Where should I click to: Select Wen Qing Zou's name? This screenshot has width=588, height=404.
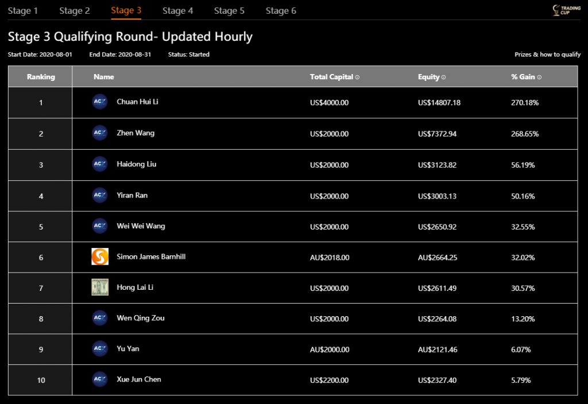click(x=140, y=318)
